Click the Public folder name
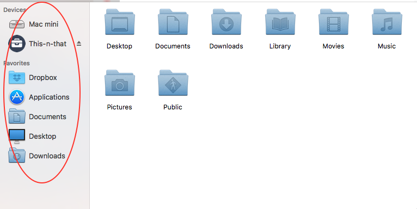417x209 pixels. pos(173,107)
